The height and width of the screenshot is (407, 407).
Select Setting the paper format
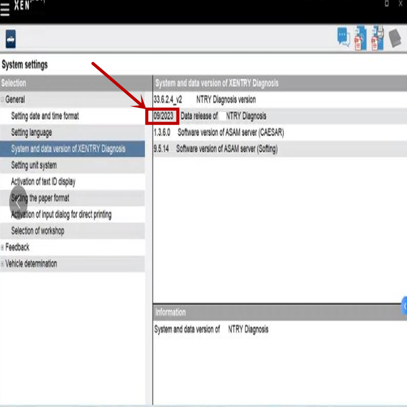pos(72,198)
